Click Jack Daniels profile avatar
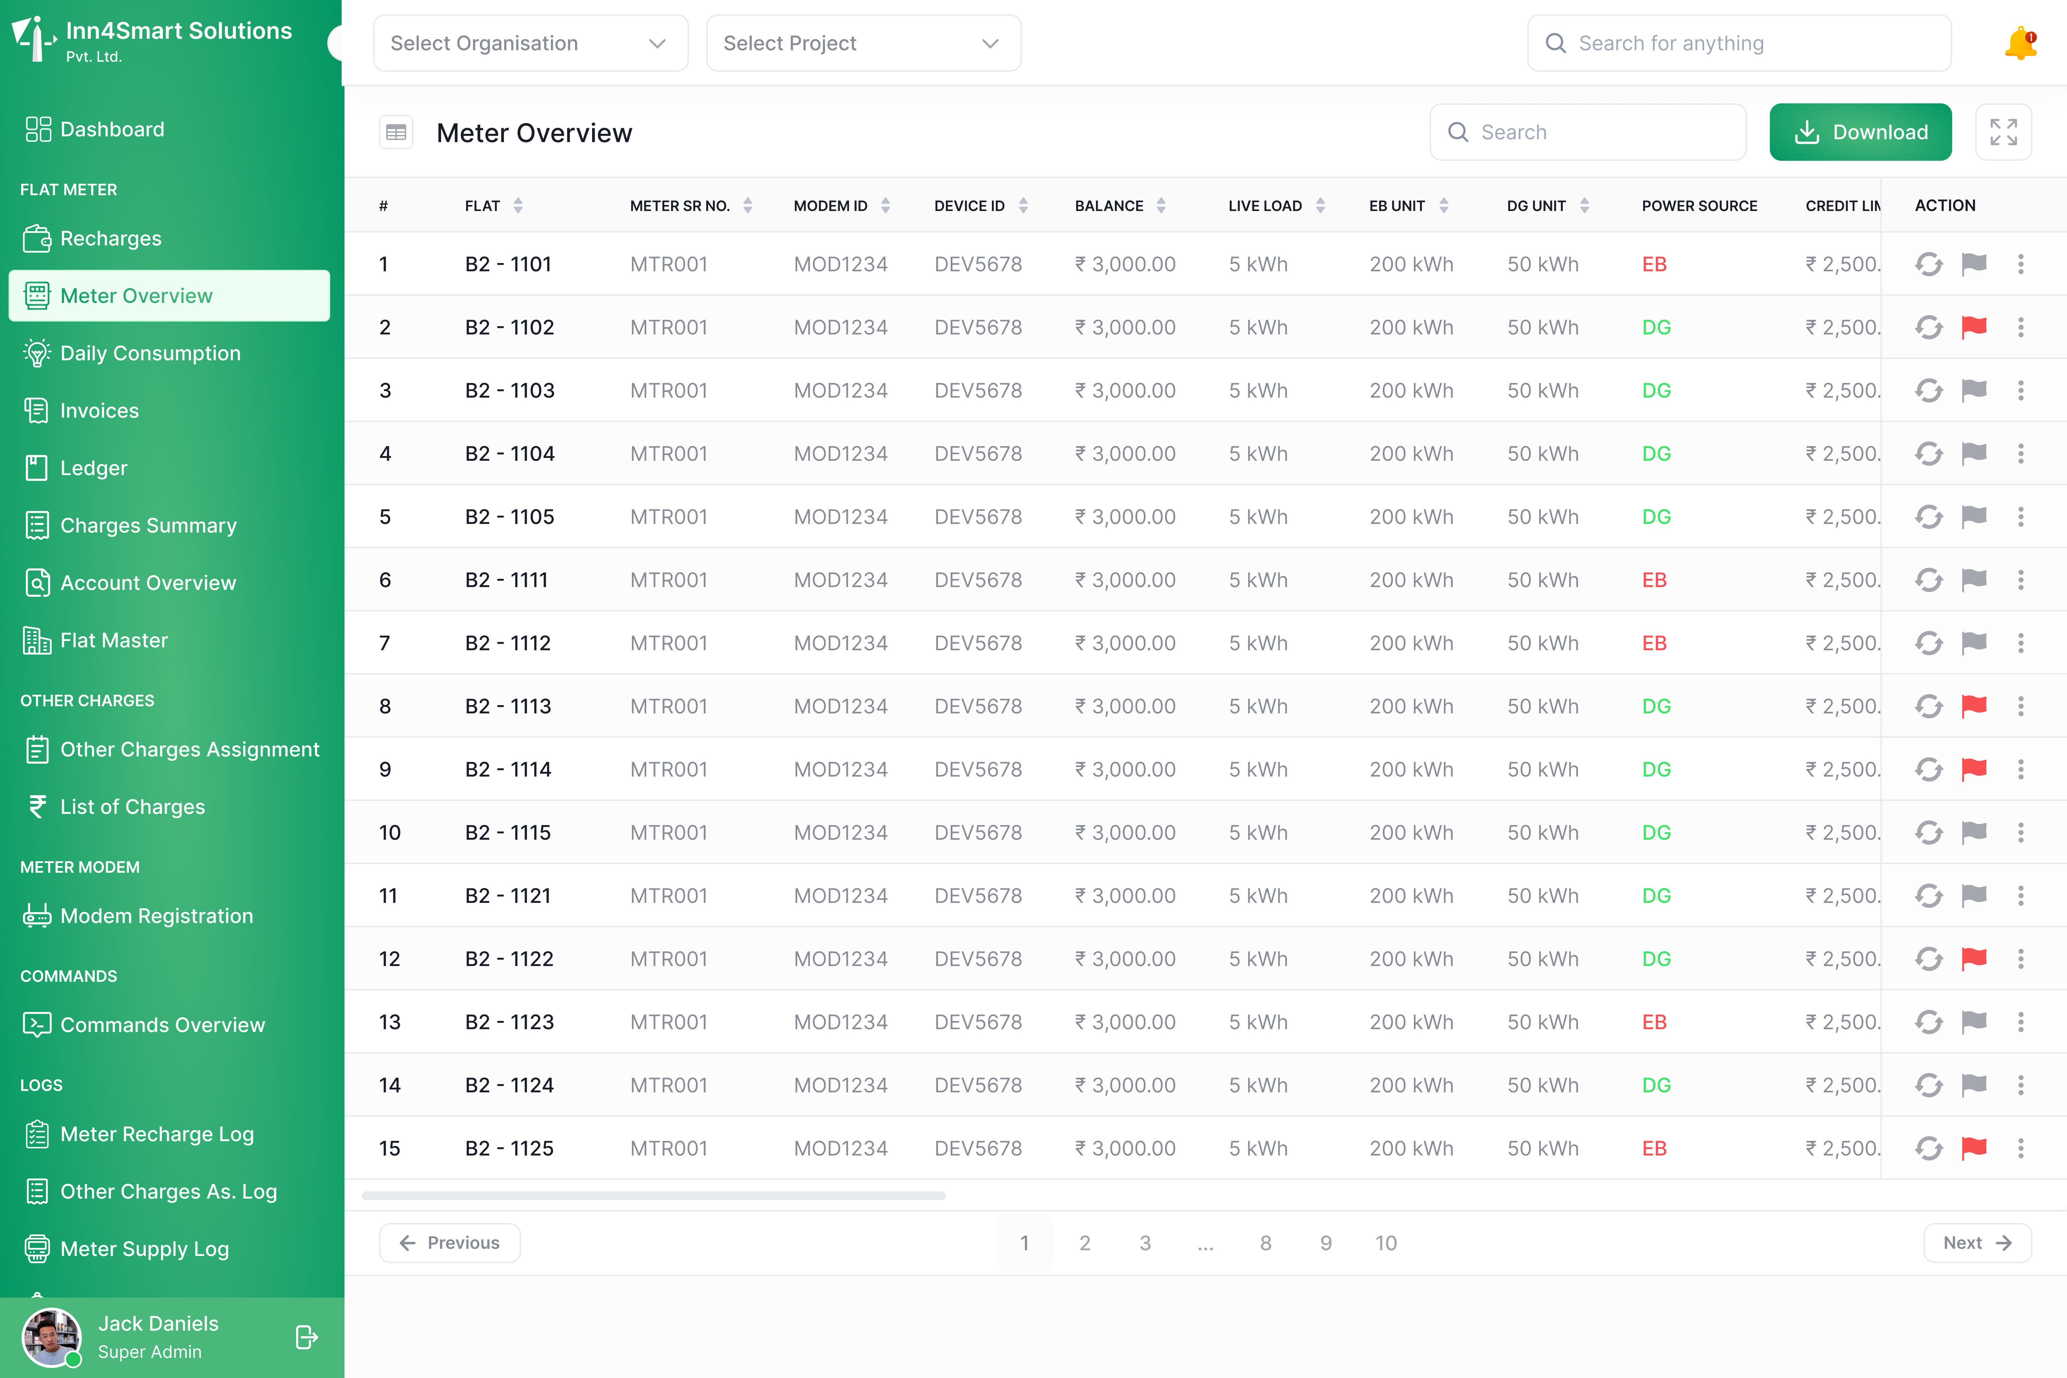The image size is (2067, 1378). point(51,1337)
